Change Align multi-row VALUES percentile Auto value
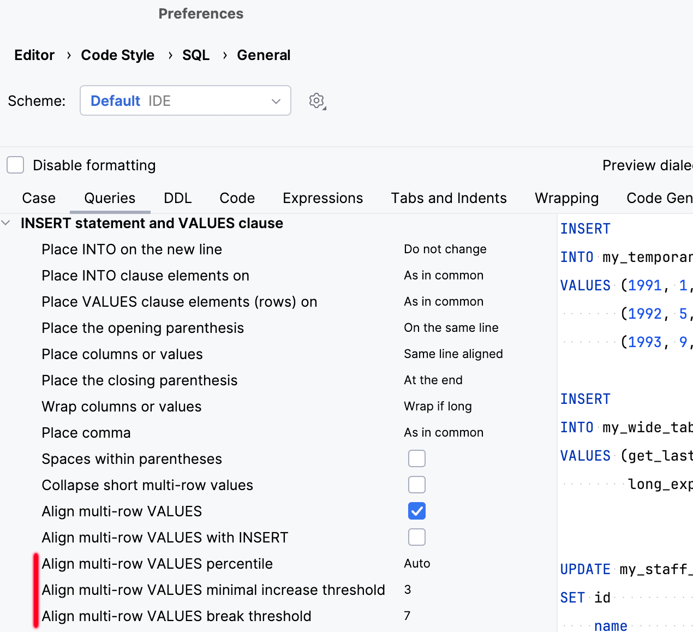 [x=417, y=564]
